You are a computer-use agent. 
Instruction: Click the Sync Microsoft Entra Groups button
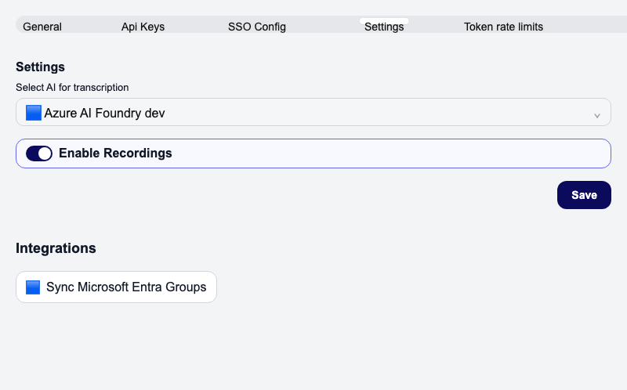(x=125, y=287)
